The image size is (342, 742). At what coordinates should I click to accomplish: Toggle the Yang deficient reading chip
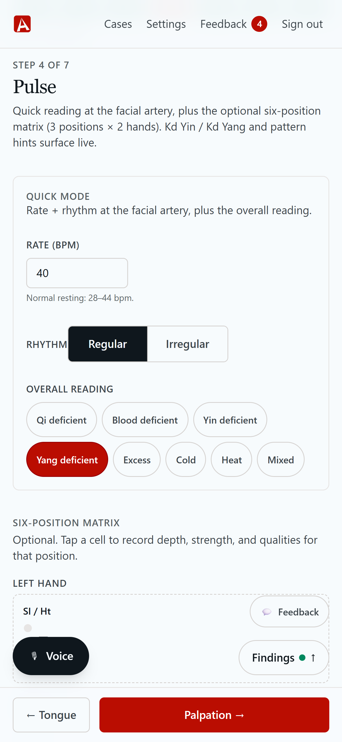click(x=67, y=460)
